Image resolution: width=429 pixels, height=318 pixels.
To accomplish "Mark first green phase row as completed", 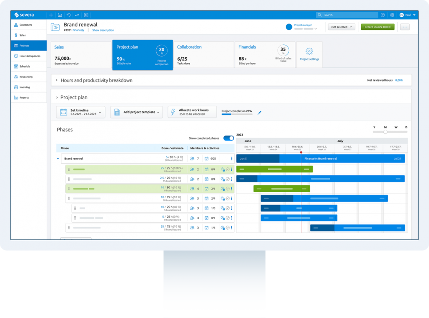I will click(227, 169).
